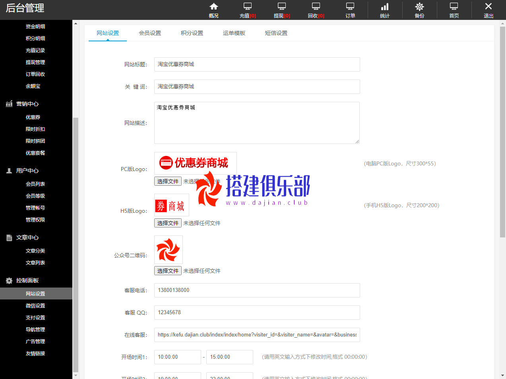Open 会员列表 in the sidebar
Image resolution: width=506 pixels, height=379 pixels.
pos(35,184)
